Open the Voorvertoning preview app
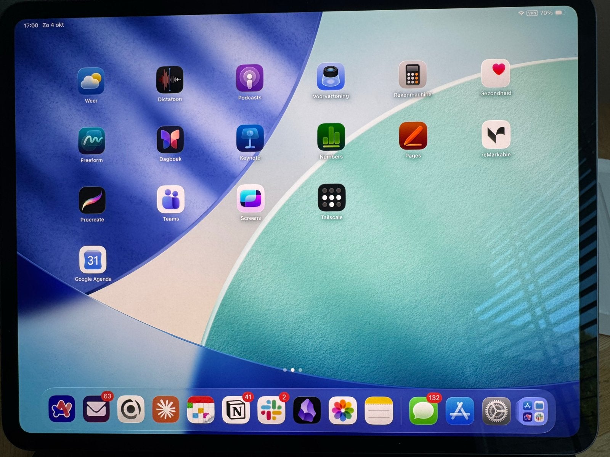Image resolution: width=610 pixels, height=457 pixels. (x=331, y=77)
